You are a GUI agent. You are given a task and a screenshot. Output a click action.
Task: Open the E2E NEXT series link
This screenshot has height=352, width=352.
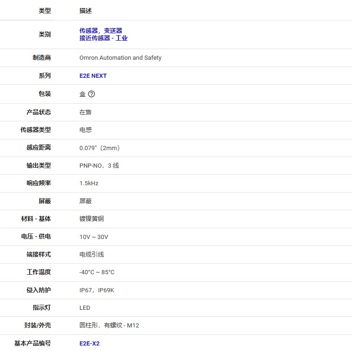tap(93, 76)
